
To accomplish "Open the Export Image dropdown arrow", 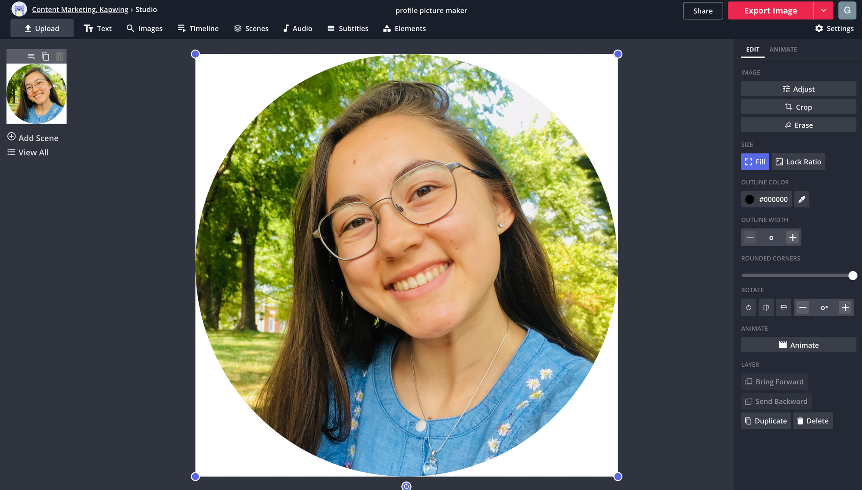I will 823,10.
